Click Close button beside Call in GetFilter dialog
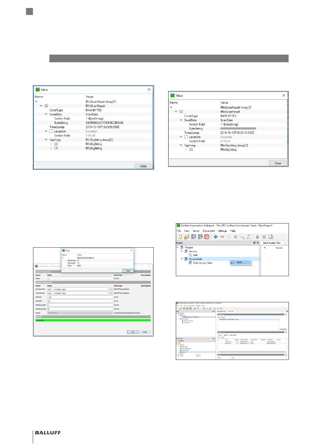 tap(145, 332)
